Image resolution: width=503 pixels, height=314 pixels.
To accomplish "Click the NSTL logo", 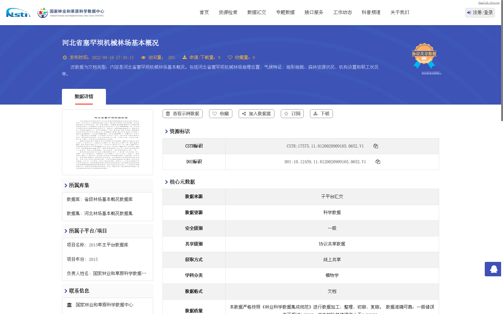I will point(18,13).
